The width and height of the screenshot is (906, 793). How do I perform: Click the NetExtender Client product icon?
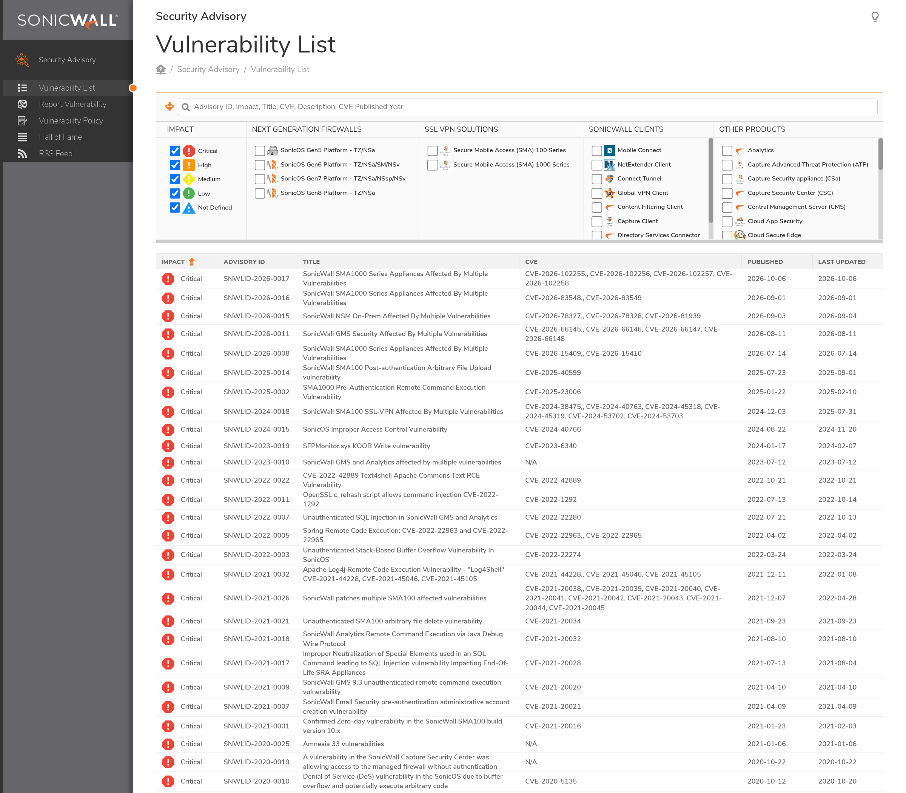coord(609,165)
